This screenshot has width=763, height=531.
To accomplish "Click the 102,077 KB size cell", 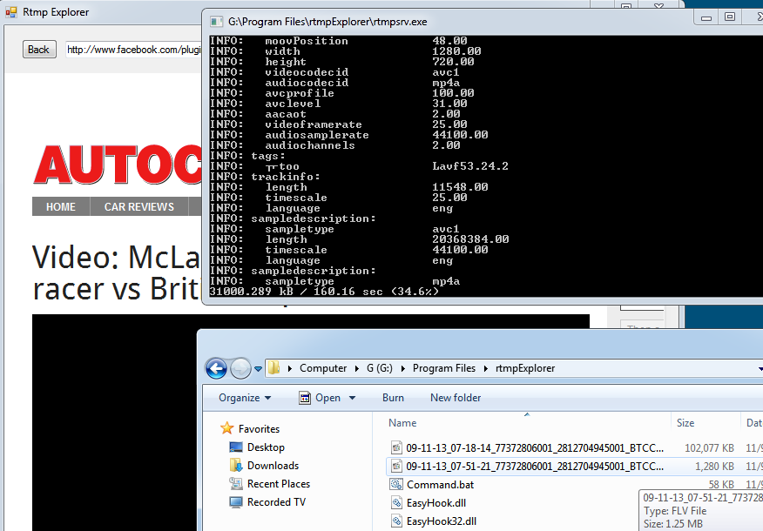I will tap(709, 447).
